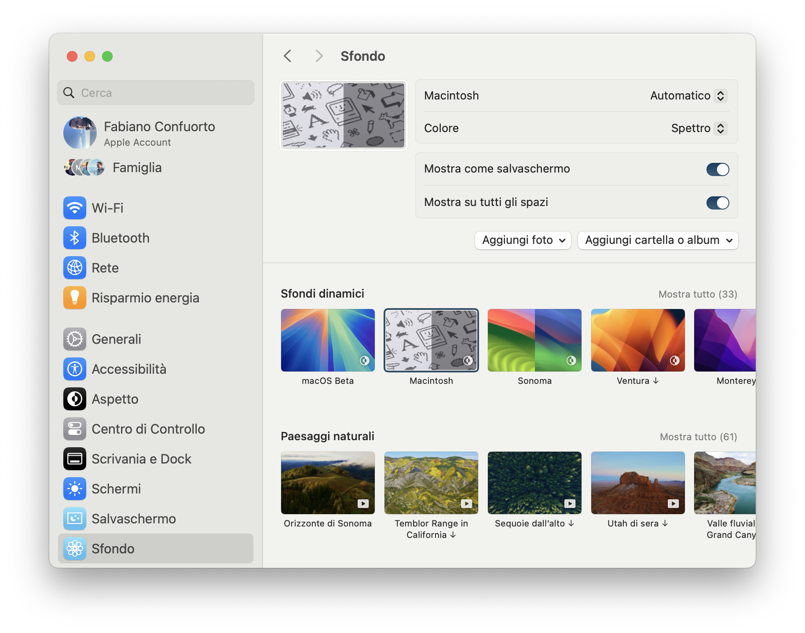Select the Risparmio energia lightbulb icon
The height and width of the screenshot is (633, 805).
75,298
